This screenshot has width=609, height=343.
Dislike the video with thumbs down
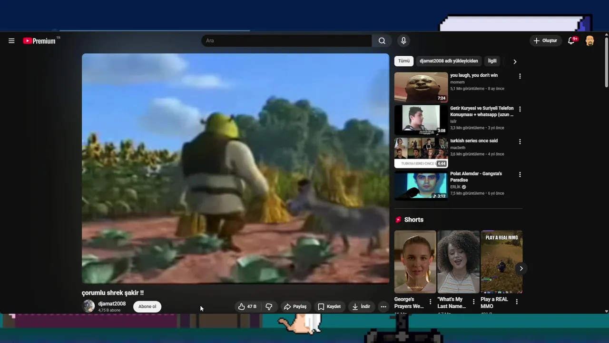click(x=269, y=307)
